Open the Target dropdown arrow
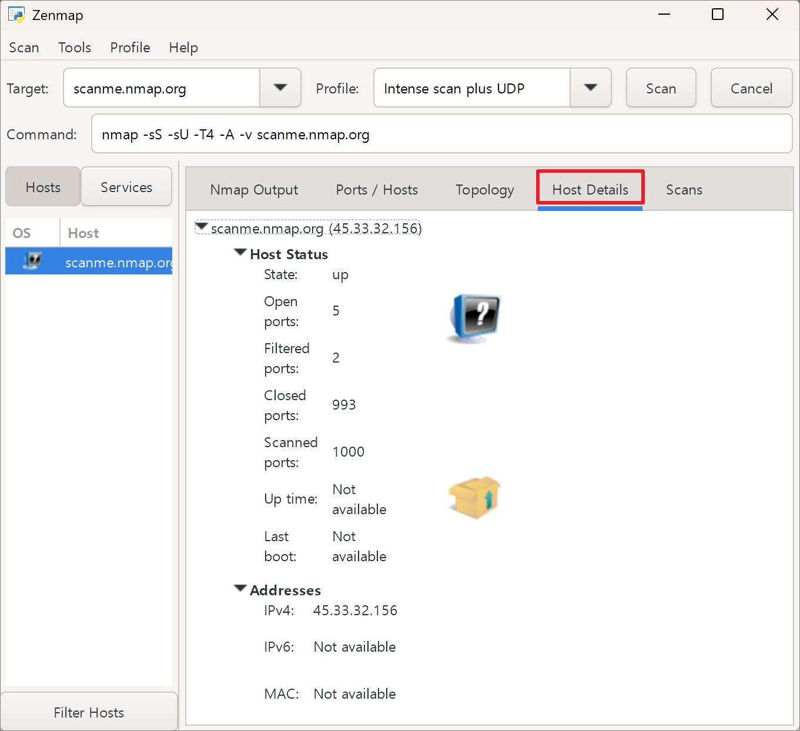 [280, 88]
